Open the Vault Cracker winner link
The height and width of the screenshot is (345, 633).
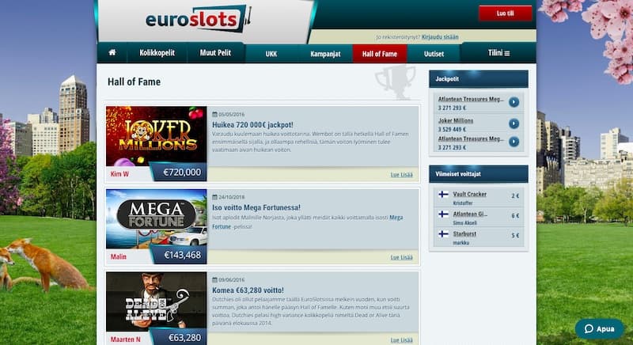coord(469,194)
